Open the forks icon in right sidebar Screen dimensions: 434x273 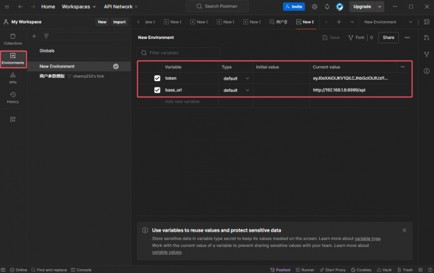point(426,54)
